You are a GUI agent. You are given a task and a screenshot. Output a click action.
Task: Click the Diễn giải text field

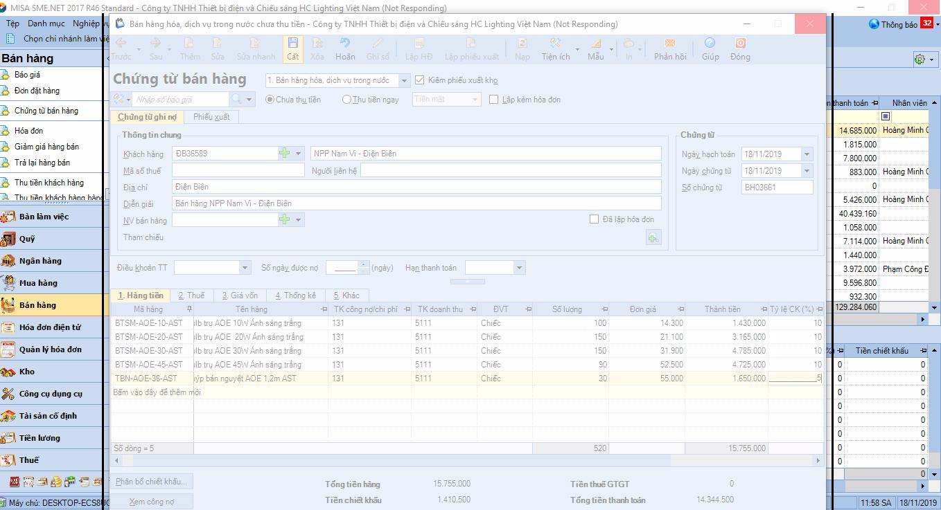coord(416,203)
